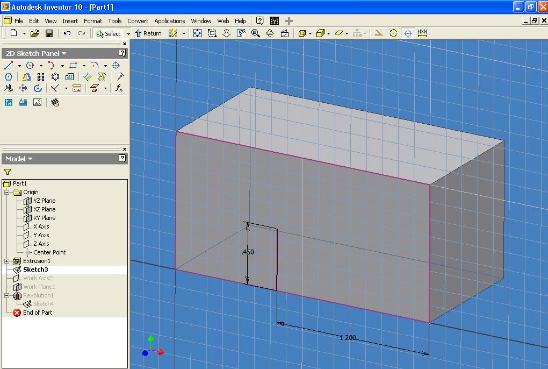
Task: Open the Format menu
Action: pyautogui.click(x=93, y=21)
